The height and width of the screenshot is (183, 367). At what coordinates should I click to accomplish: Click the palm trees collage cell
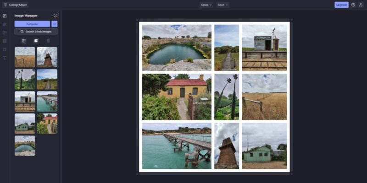[x=227, y=97]
